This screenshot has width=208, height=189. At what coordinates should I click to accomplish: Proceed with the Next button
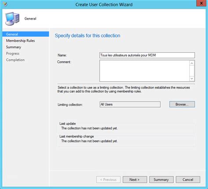coord(135,179)
